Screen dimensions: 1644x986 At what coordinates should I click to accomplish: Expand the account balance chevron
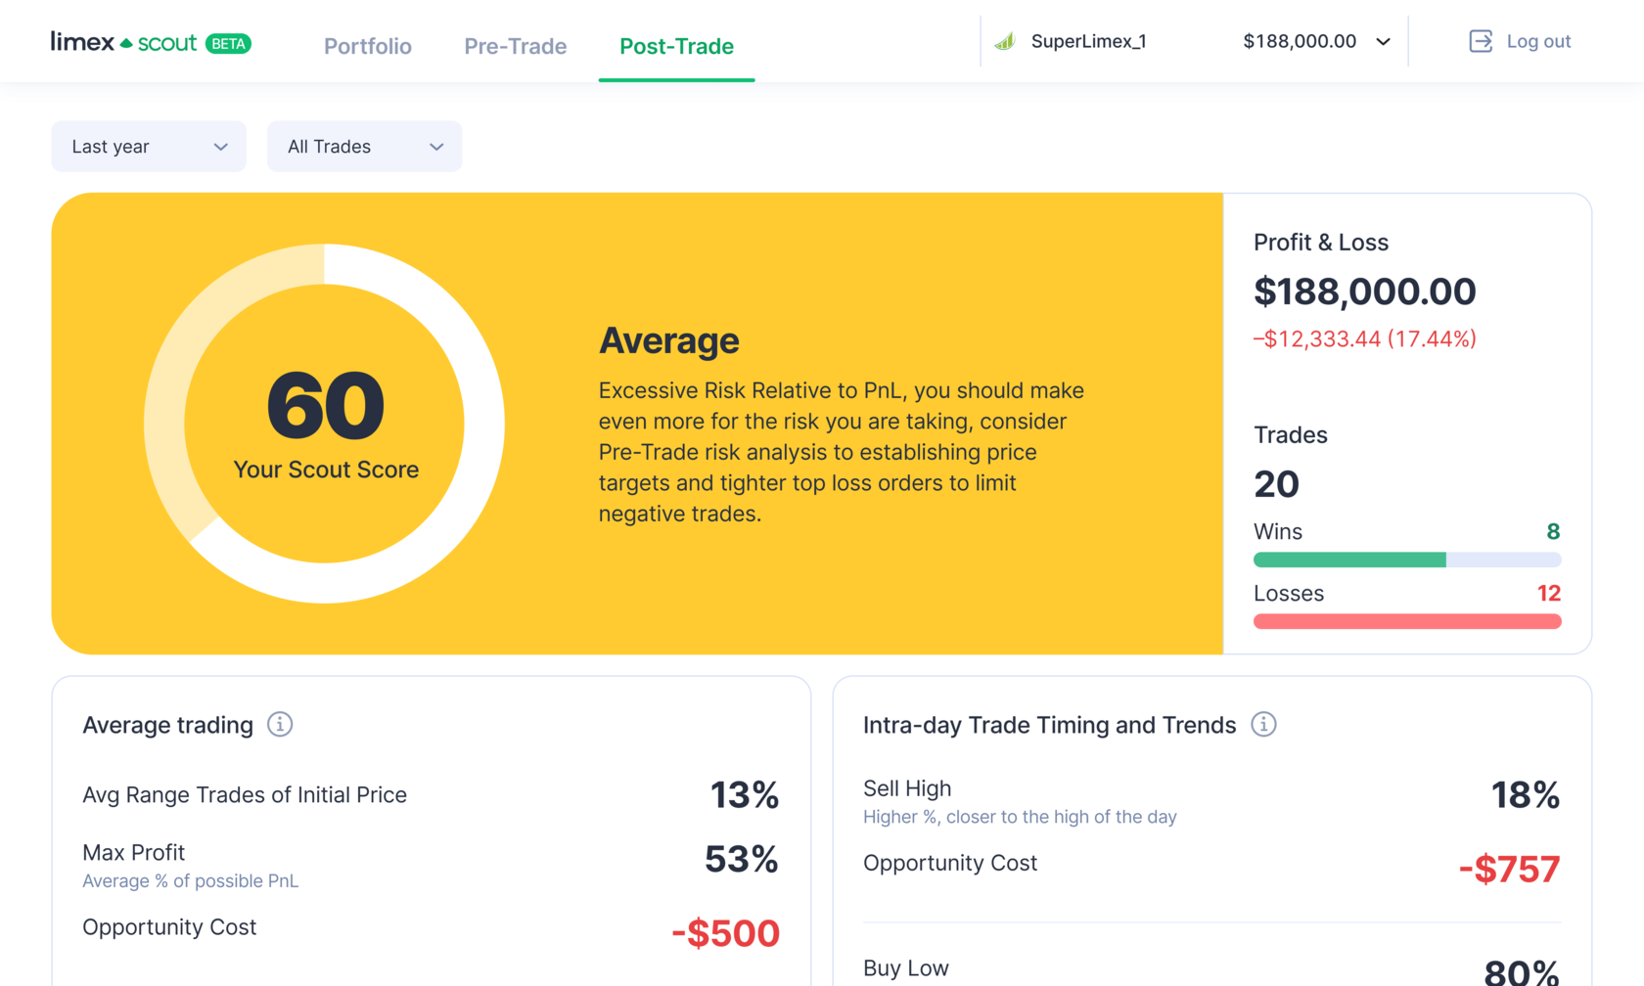click(x=1384, y=42)
